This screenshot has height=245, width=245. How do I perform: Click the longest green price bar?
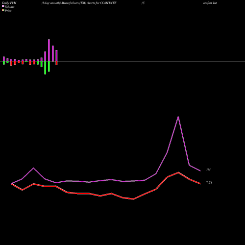coord(45,68)
